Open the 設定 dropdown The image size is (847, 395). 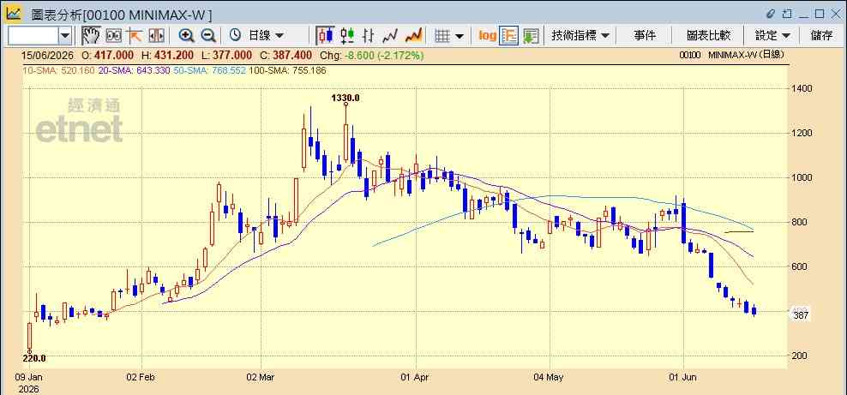772,36
